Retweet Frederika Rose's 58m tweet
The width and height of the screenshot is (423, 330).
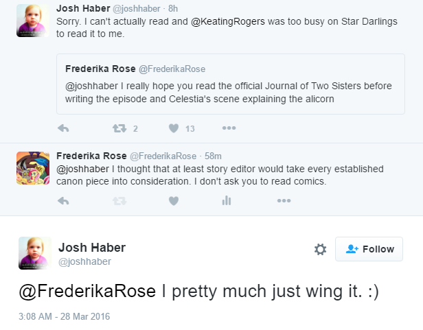[119, 201]
